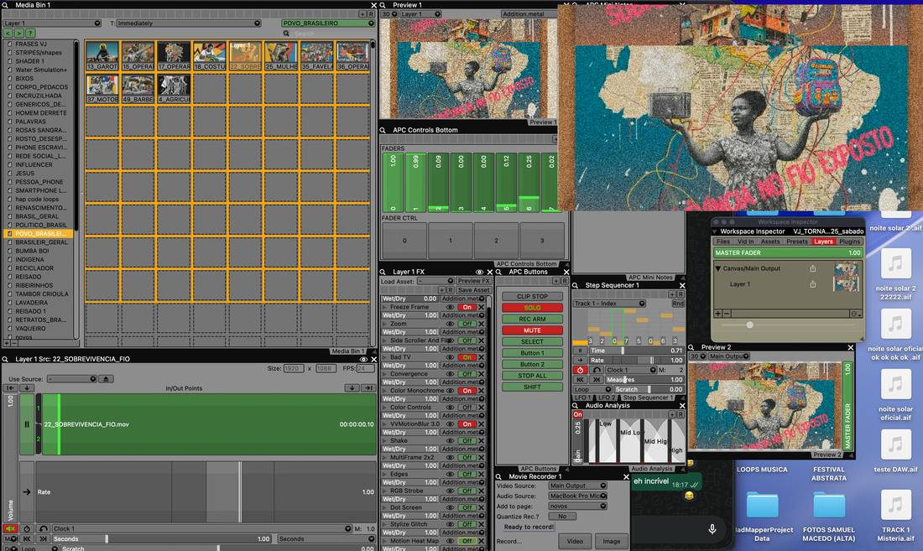Viewport: 923px width, 551px height.
Task: Click the eject button beside Use Source
Action: pyautogui.click(x=106, y=379)
